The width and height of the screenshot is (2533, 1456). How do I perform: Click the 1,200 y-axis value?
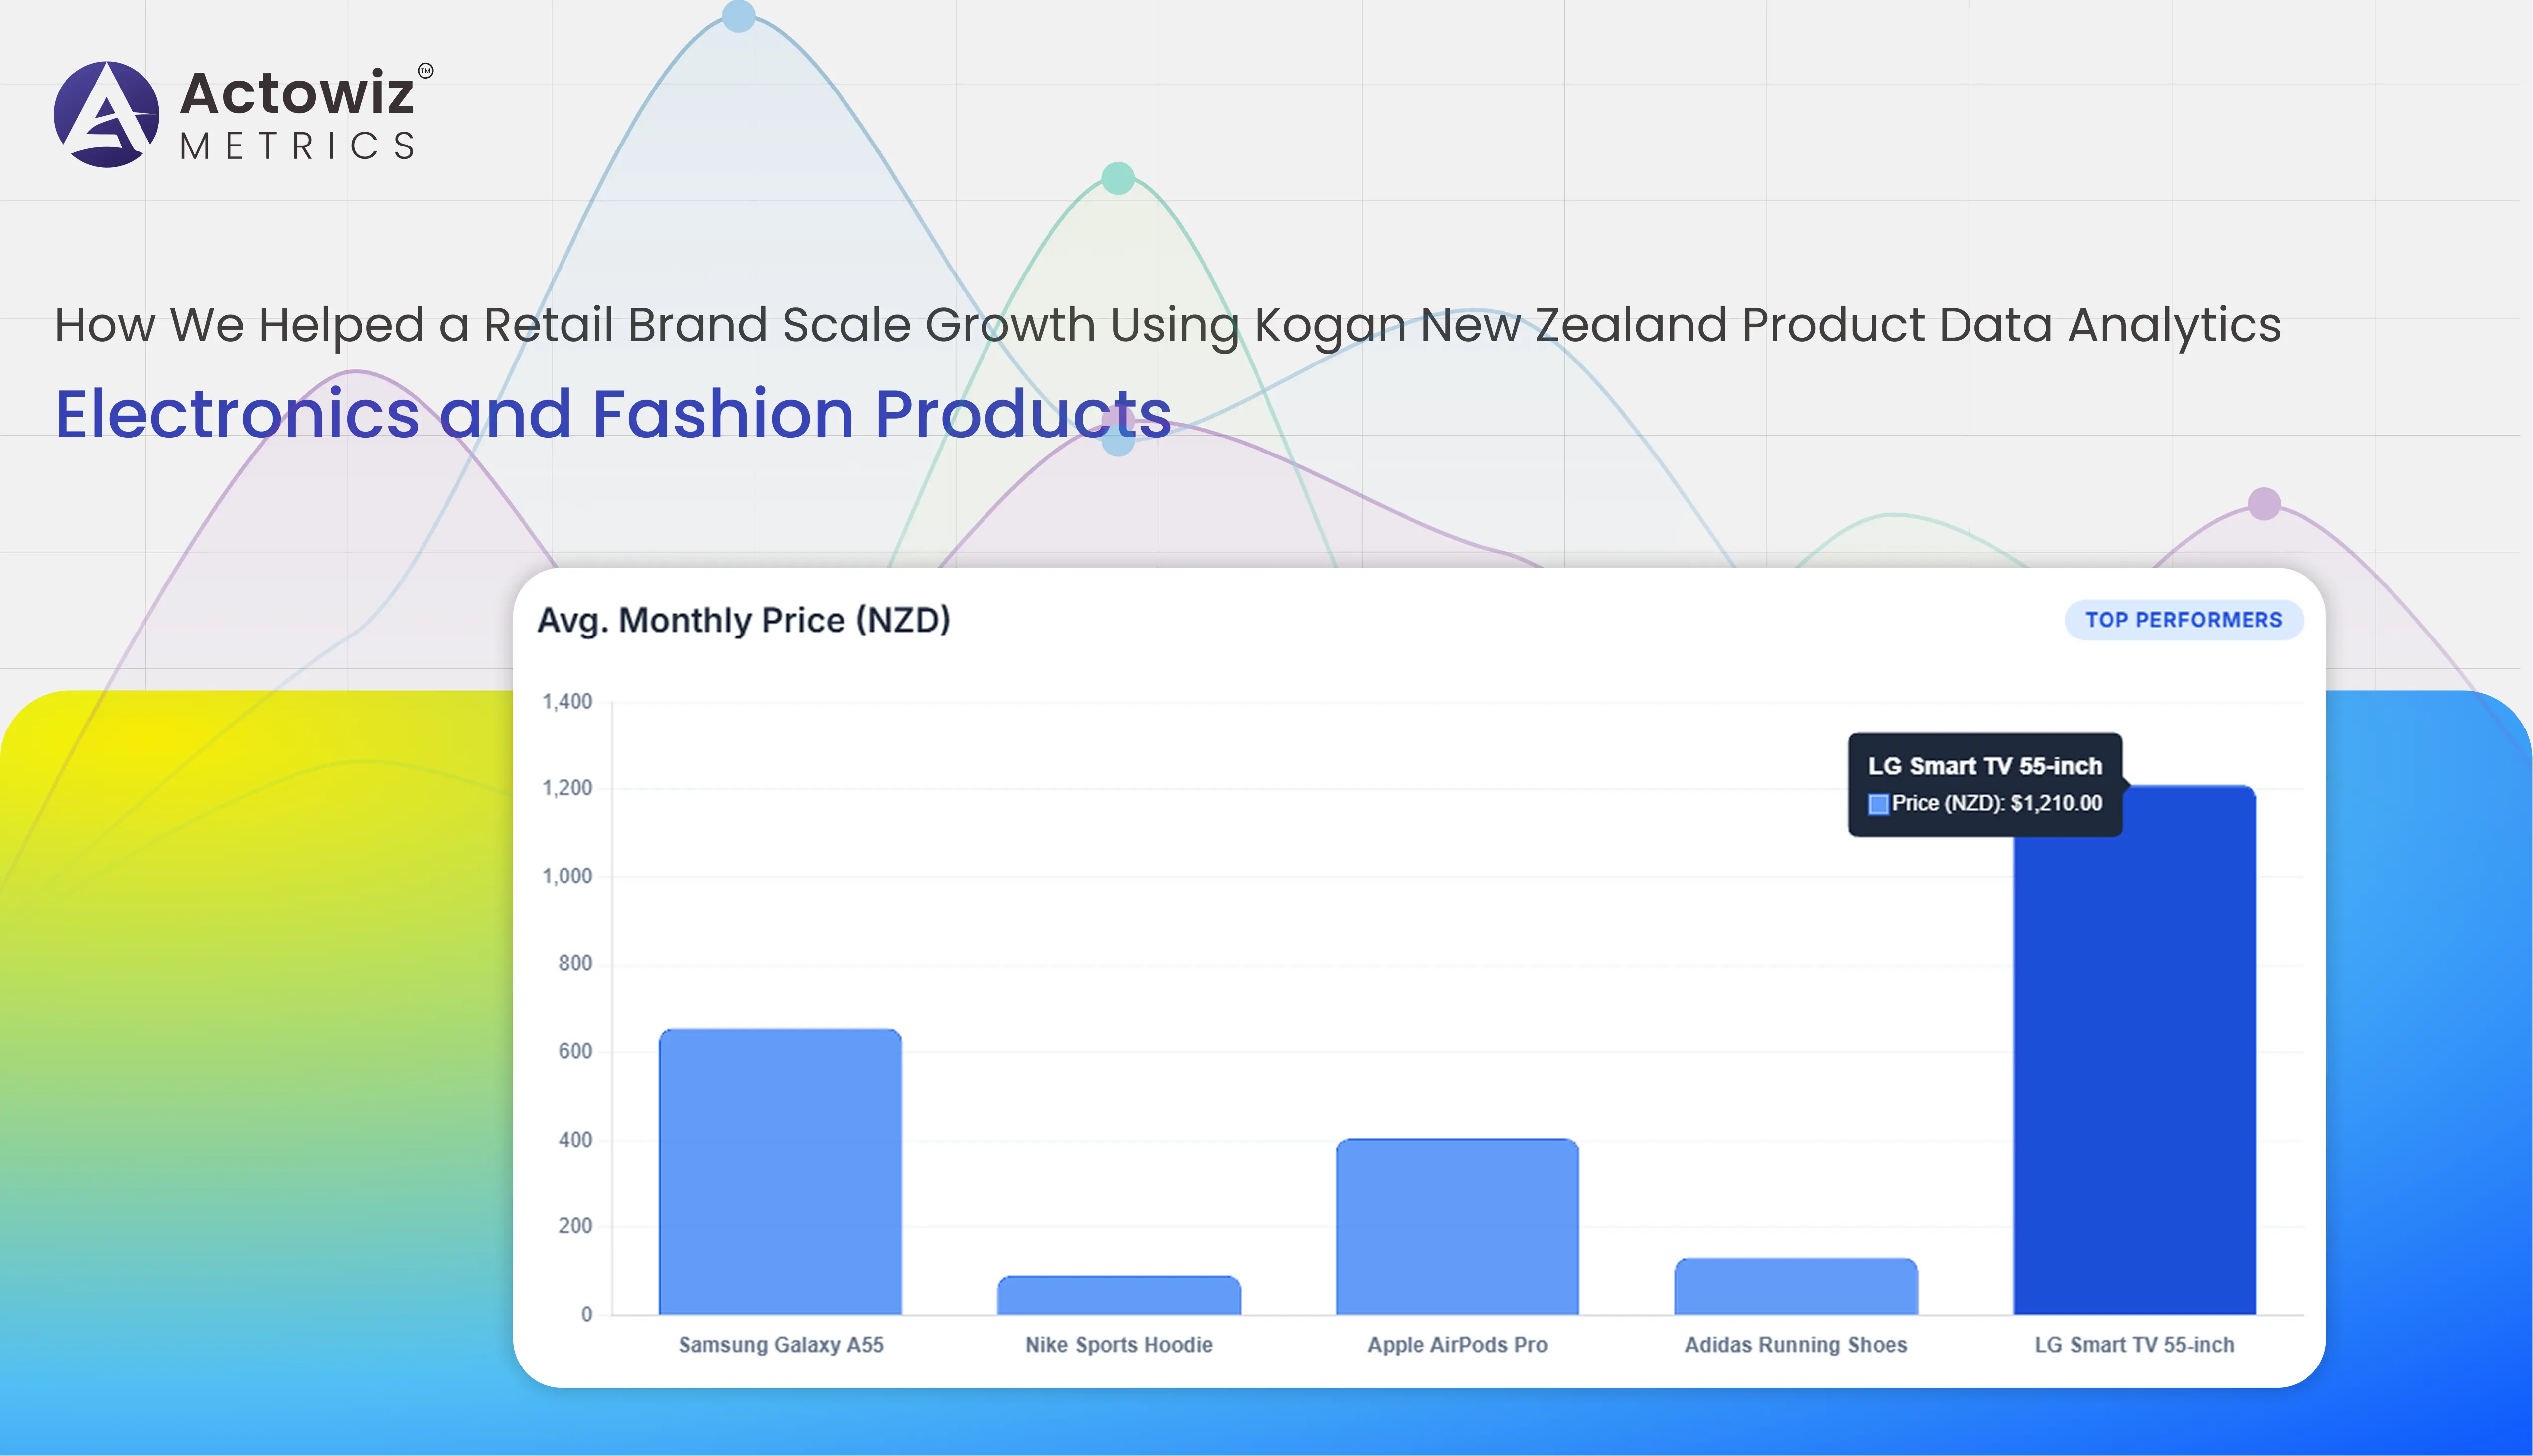coord(567,789)
